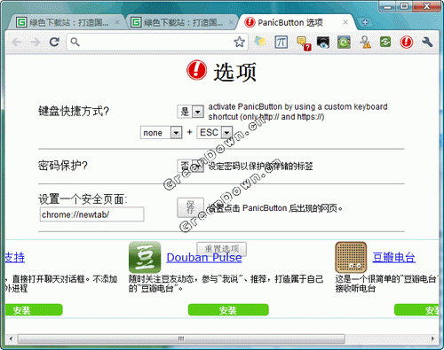Close the first 绿色下载站 tab
This screenshot has height=350, width=444.
click(x=117, y=22)
